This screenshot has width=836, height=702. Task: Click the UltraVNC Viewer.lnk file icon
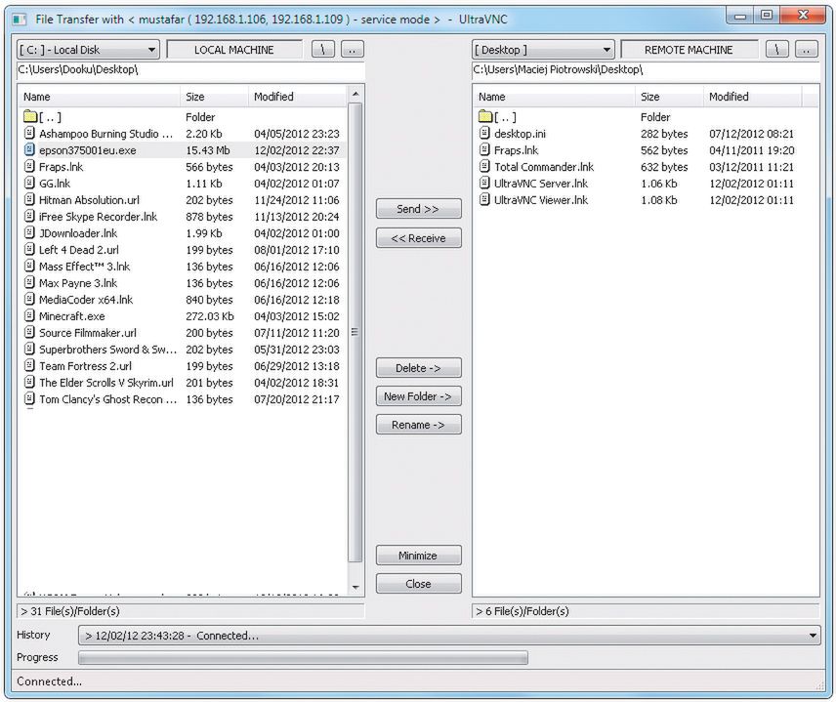(484, 200)
